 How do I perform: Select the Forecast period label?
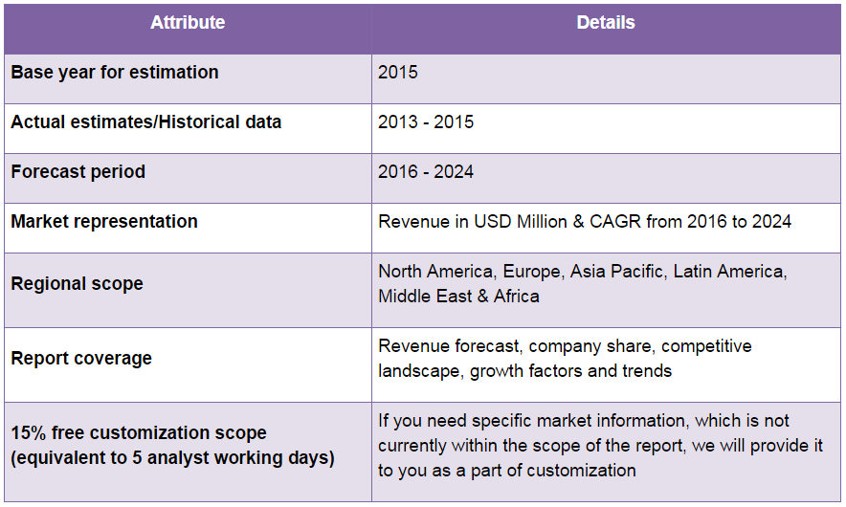coord(78,171)
